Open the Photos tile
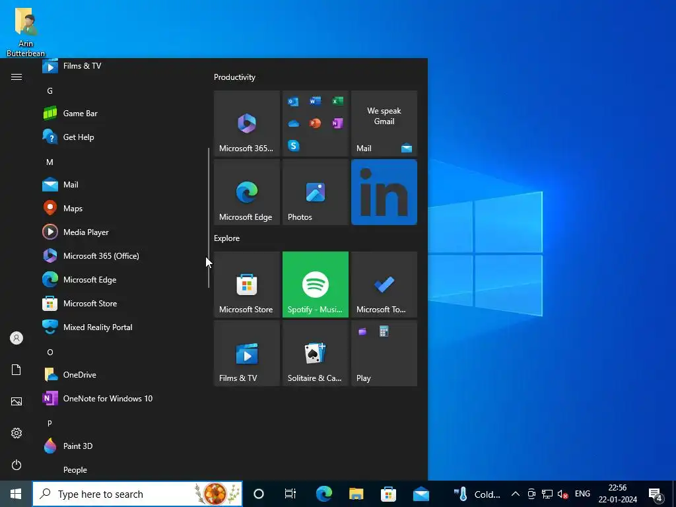676x507 pixels. coord(315,192)
